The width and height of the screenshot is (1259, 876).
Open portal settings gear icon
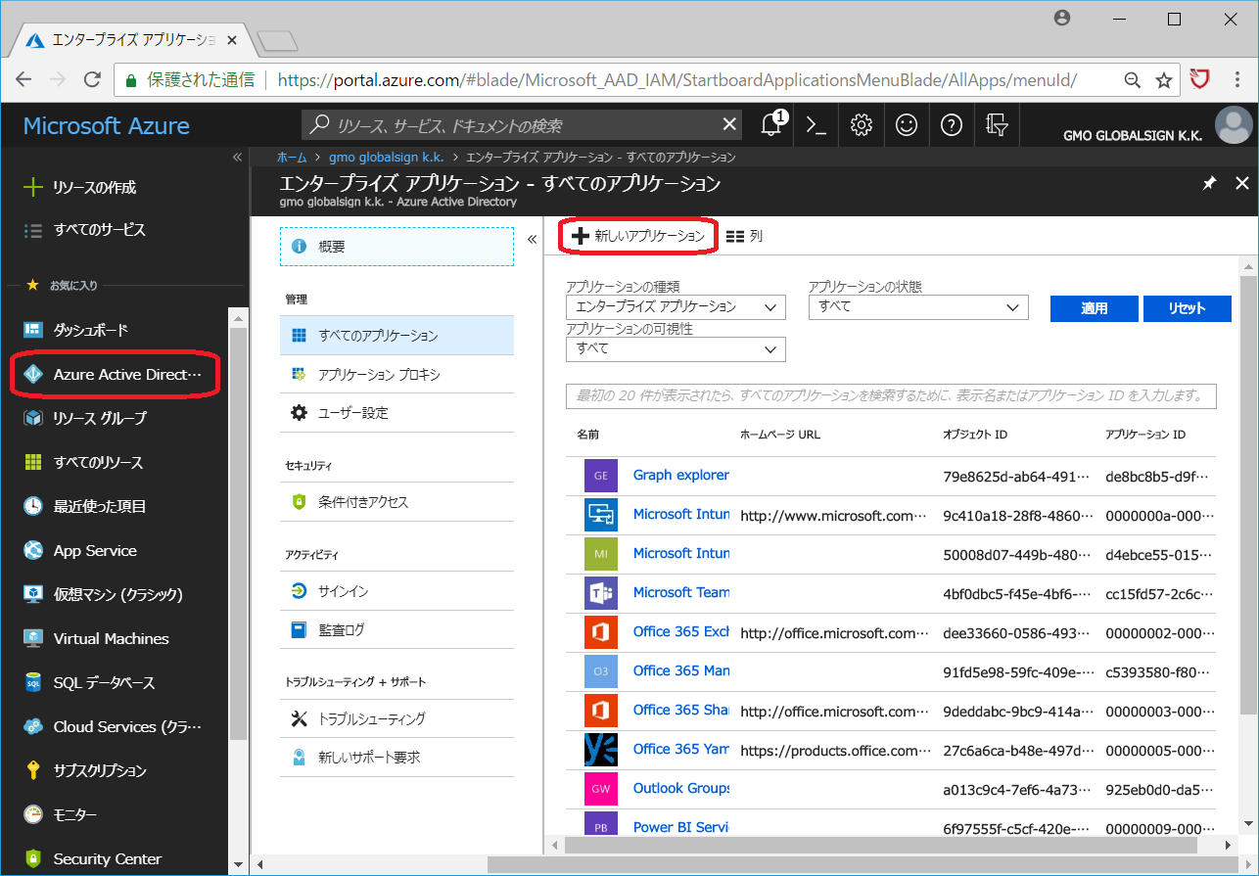pyautogui.click(x=862, y=125)
